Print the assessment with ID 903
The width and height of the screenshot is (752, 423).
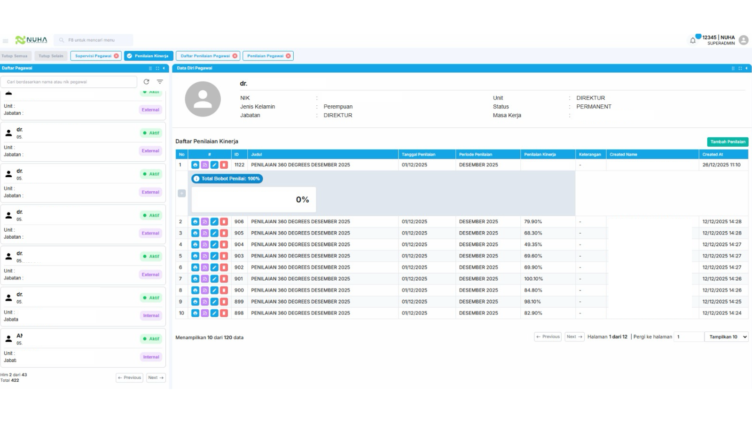point(195,256)
